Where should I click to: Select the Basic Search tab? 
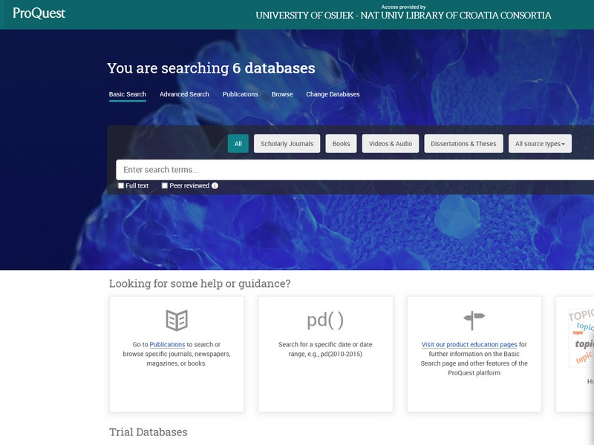128,94
